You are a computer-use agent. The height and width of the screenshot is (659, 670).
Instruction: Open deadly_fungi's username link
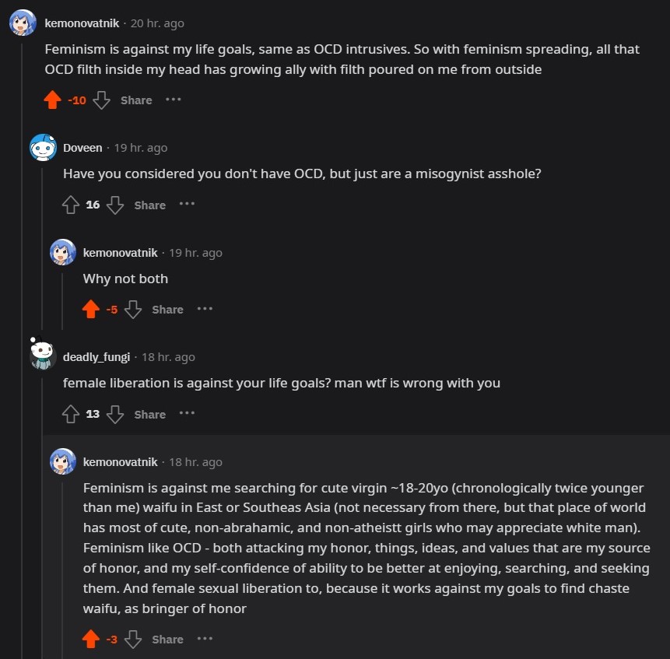click(x=96, y=357)
